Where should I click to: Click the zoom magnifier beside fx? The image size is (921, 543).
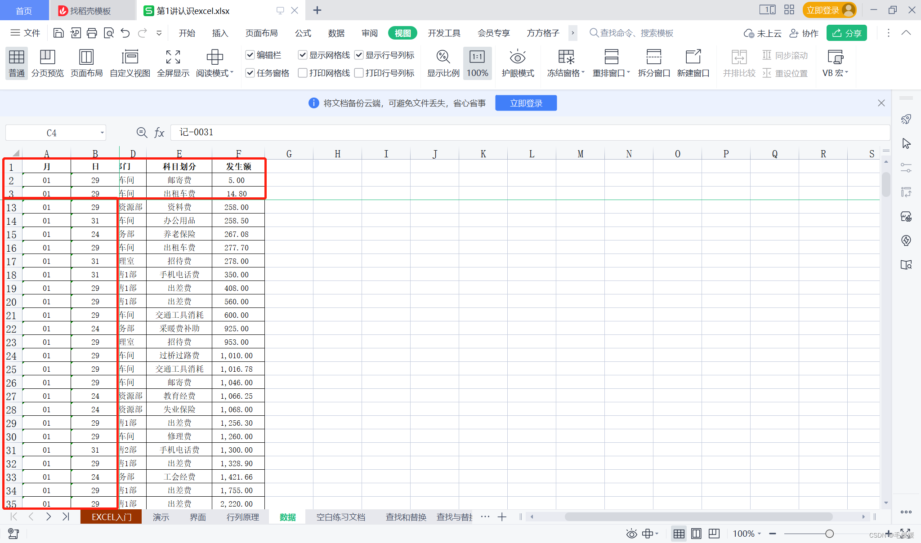point(142,133)
